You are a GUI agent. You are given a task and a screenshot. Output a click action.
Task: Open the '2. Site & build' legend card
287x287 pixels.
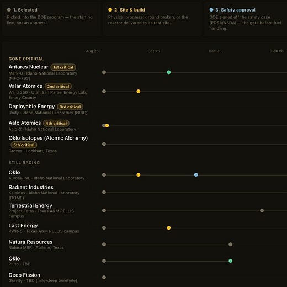coord(152,18)
